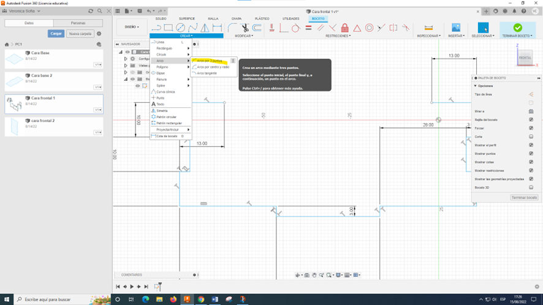
Task: Toggle Mostrar el perfil checkbox
Action: pyautogui.click(x=531, y=145)
